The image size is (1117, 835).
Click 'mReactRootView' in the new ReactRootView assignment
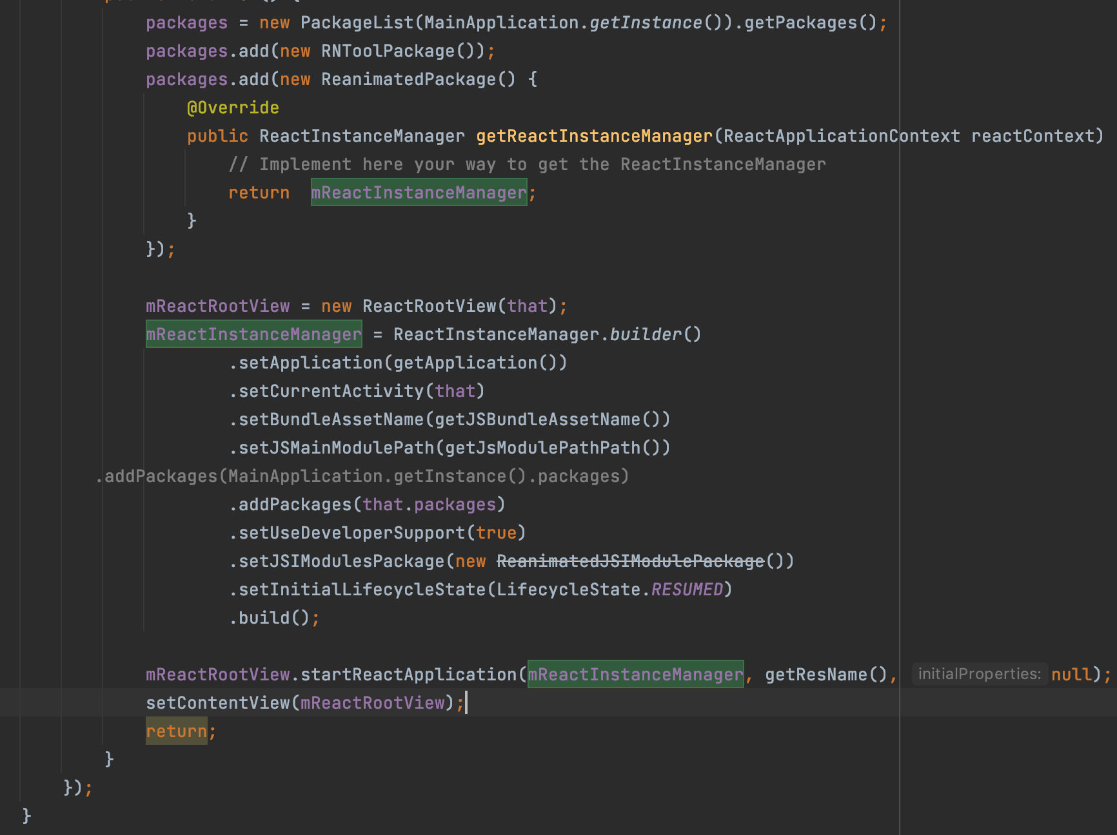[x=218, y=306]
